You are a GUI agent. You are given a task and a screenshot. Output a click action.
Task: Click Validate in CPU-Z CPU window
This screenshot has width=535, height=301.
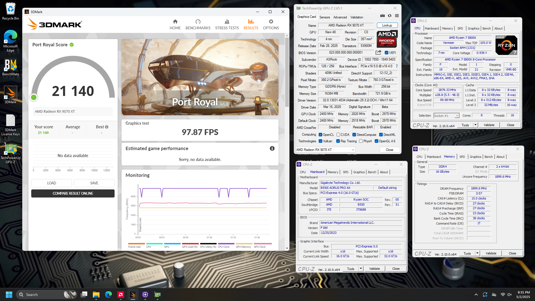click(x=489, y=125)
